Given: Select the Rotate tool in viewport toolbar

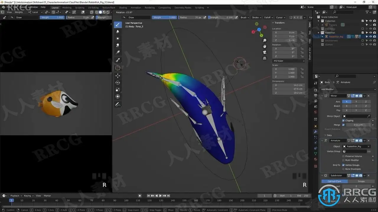Looking at the screenshot, I should [118, 83].
